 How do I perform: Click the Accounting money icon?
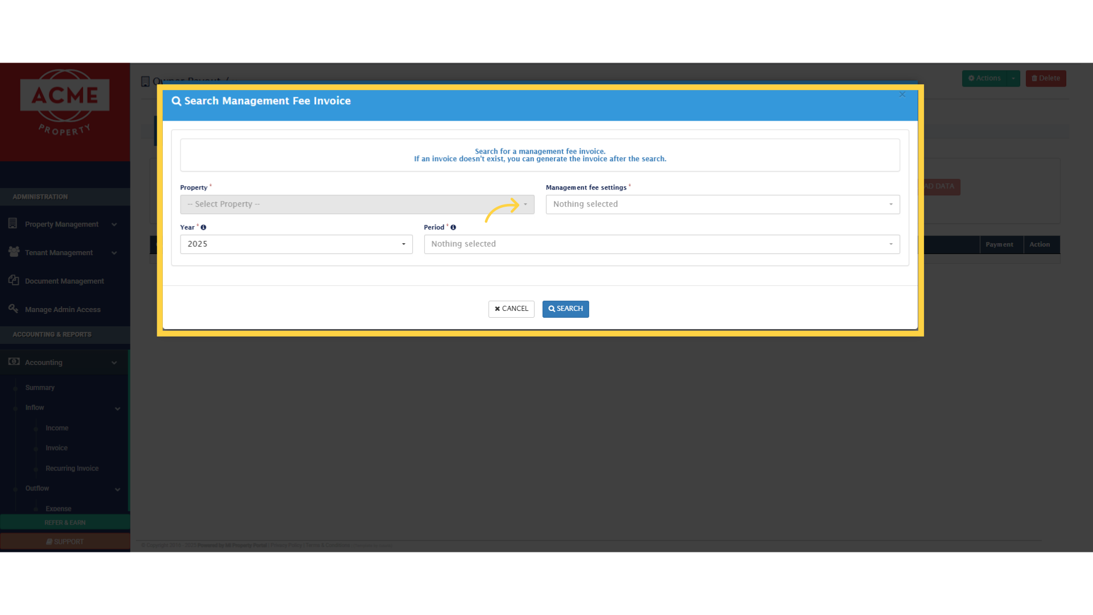(x=14, y=362)
